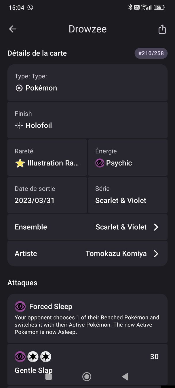
Task: Tap the back arrow icon
Action: pyautogui.click(x=13, y=29)
